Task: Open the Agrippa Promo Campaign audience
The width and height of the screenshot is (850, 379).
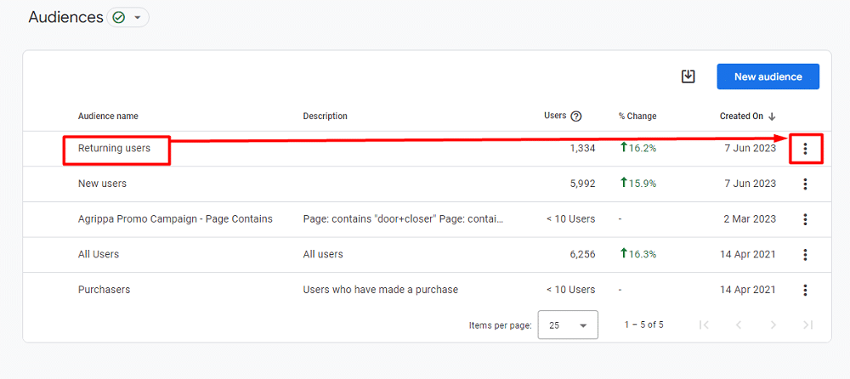Action: tap(175, 219)
